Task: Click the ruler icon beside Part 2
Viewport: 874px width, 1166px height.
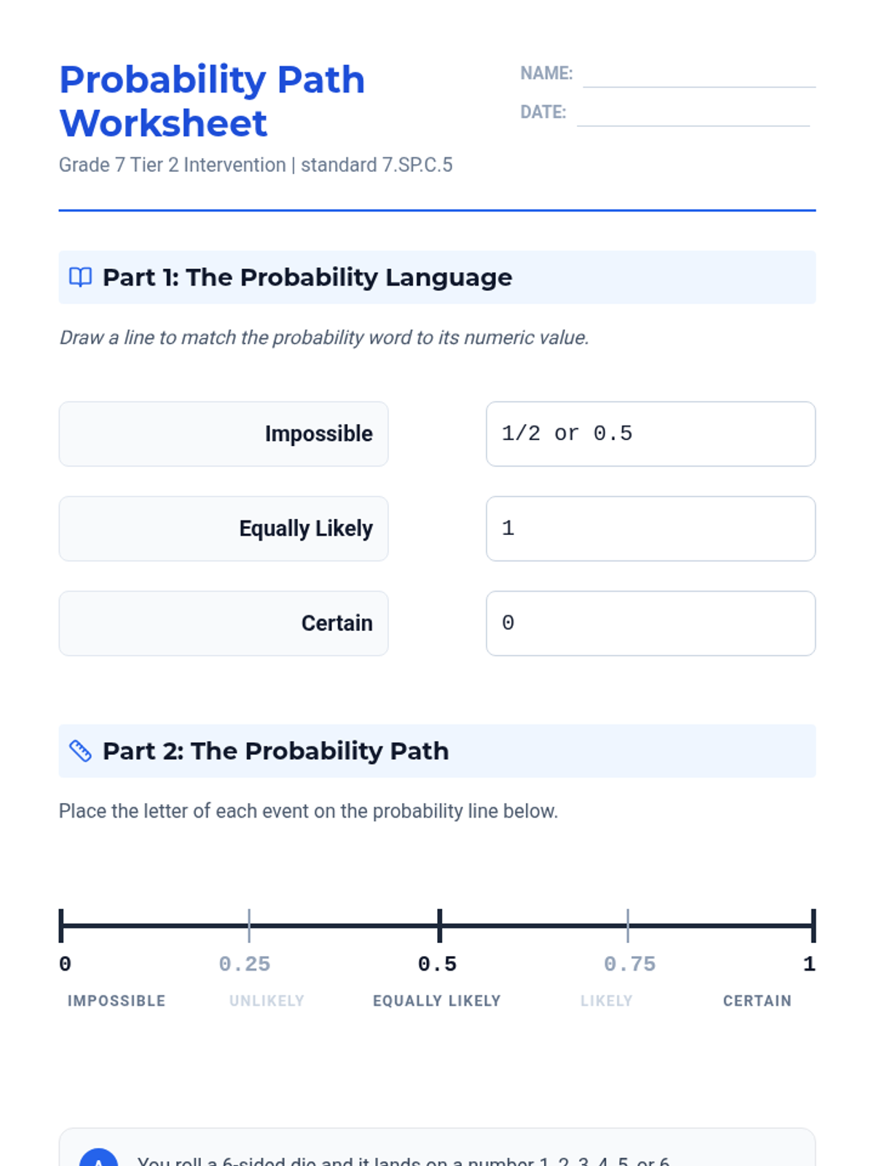Action: (80, 751)
